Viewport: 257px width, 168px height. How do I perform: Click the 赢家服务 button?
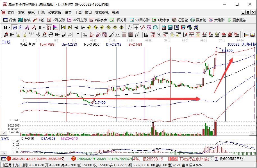pos(237,20)
